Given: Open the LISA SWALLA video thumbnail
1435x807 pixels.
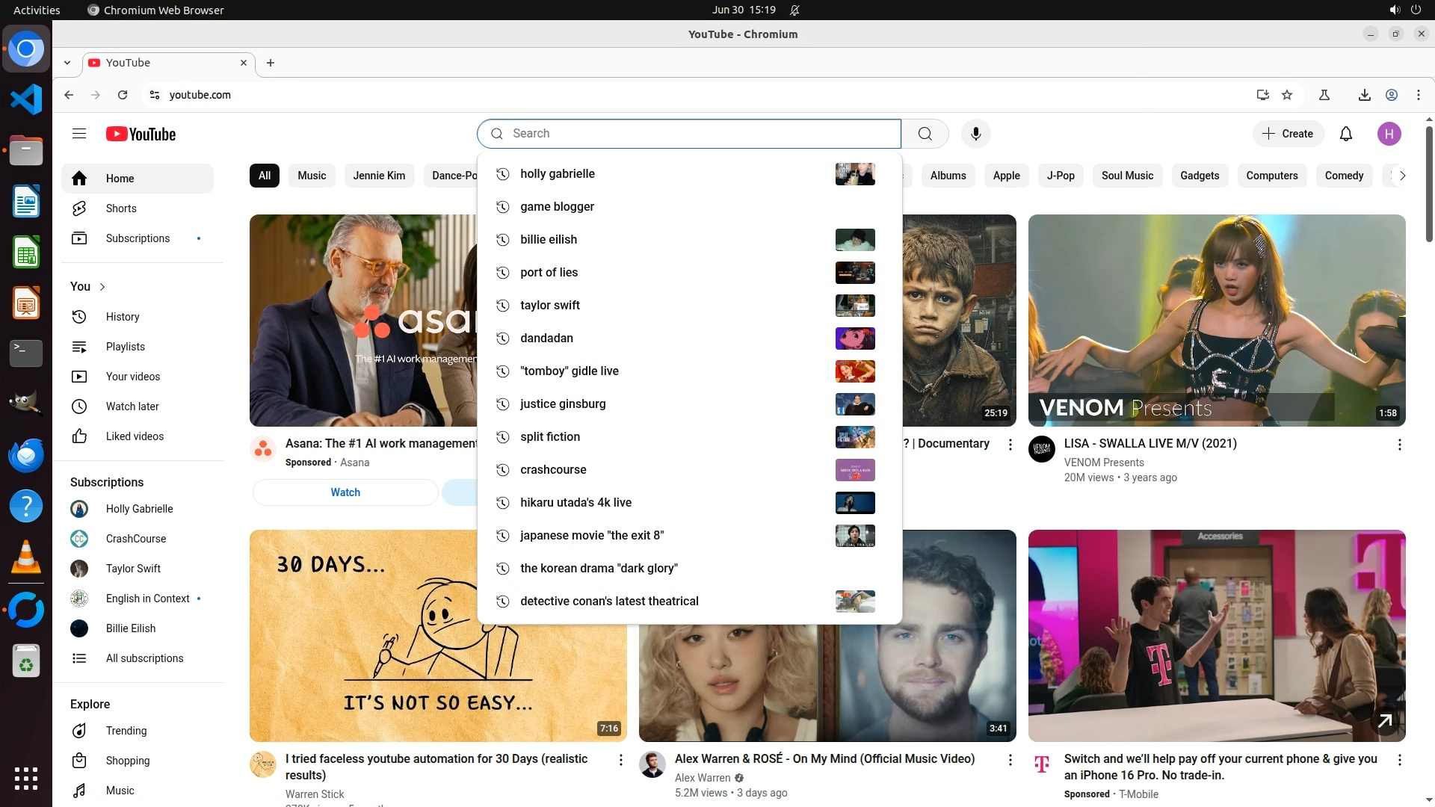Looking at the screenshot, I should [x=1216, y=320].
